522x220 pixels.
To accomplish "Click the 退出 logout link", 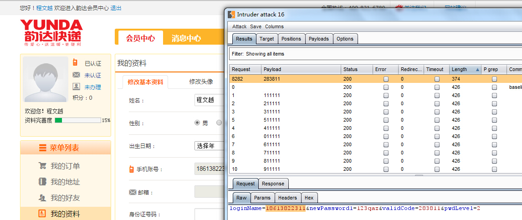I will coord(116,8).
